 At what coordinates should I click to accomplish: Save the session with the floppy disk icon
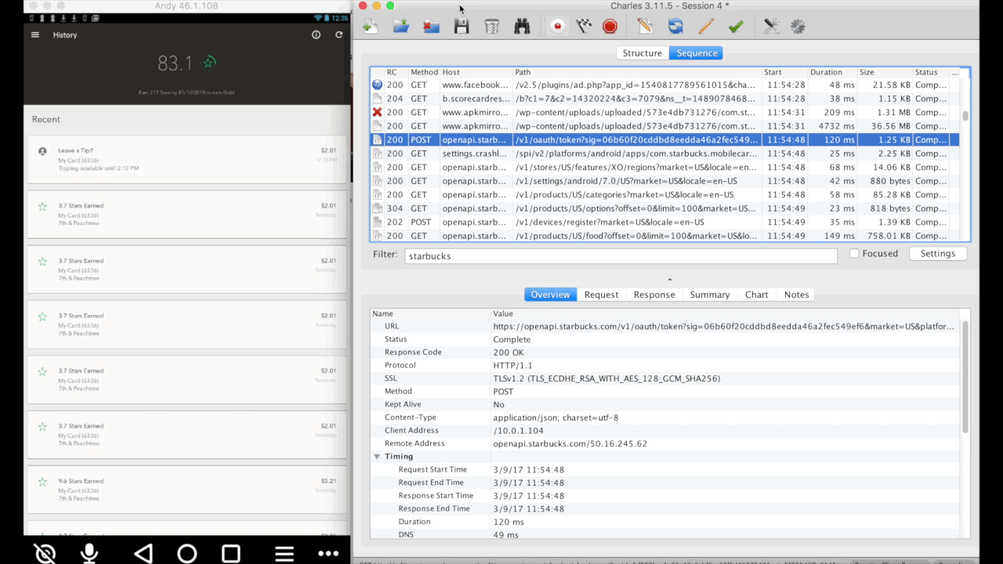tap(462, 26)
